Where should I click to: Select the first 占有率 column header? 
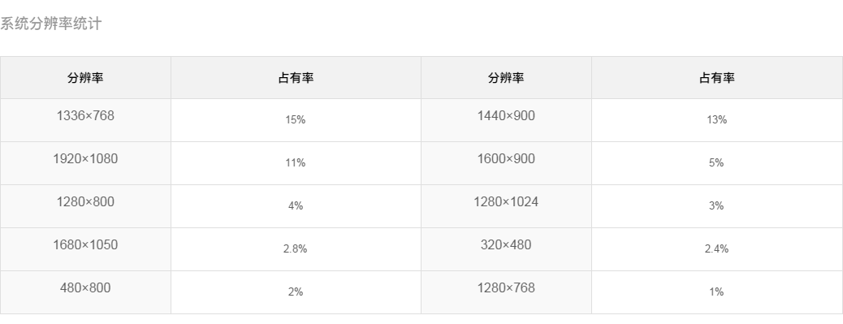point(296,78)
